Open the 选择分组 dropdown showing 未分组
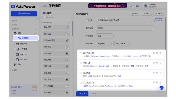 pos(124,28)
